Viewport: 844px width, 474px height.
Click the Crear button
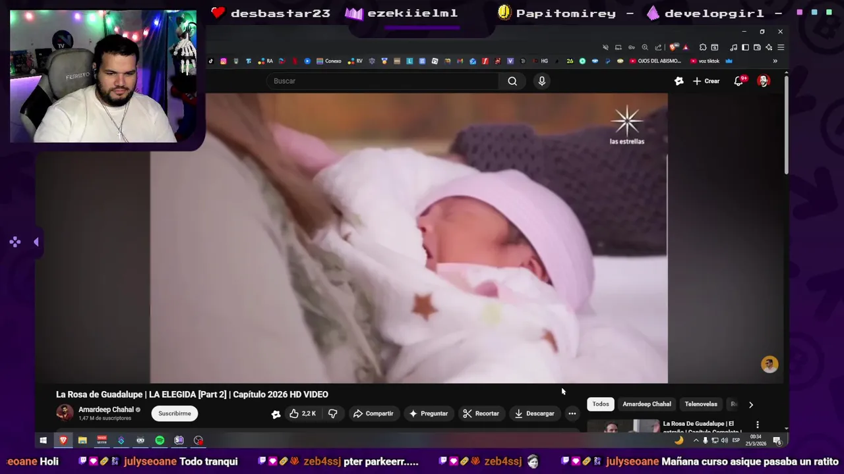706,81
